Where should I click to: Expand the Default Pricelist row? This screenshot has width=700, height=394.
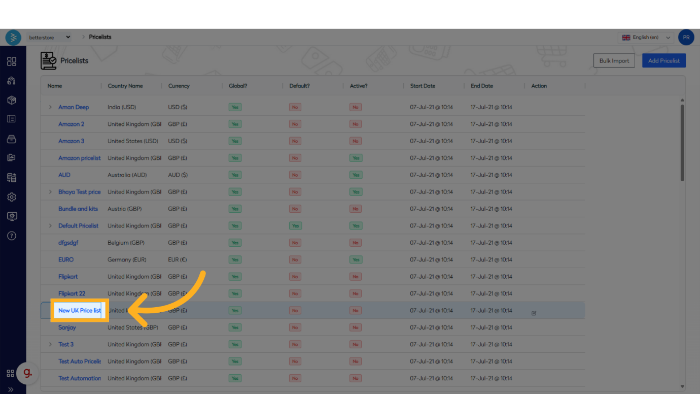click(50, 226)
